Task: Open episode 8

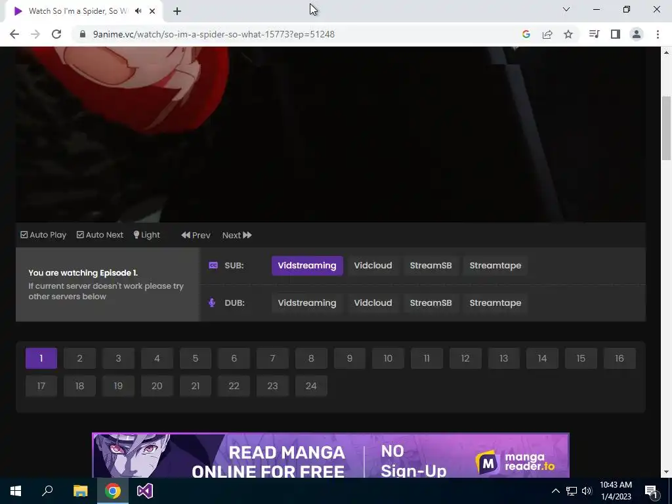Action: (x=311, y=358)
